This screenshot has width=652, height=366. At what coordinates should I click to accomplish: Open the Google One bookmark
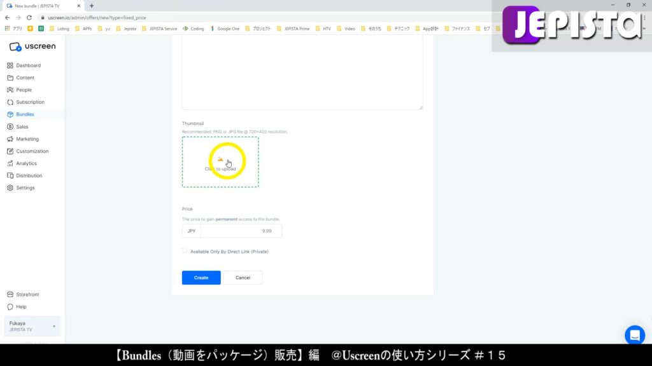pos(225,29)
